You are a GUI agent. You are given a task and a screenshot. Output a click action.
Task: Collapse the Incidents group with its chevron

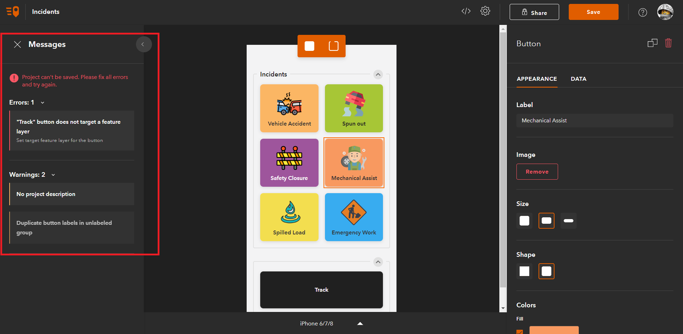378,75
